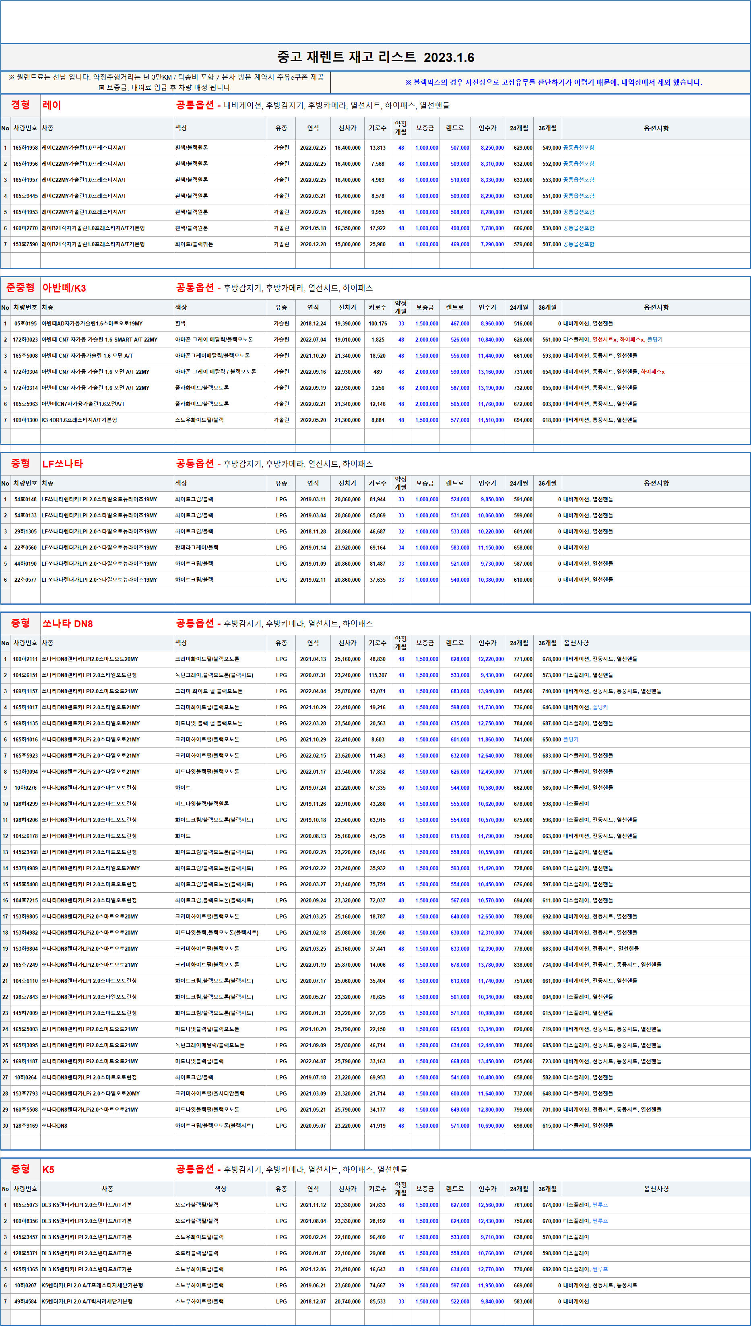This screenshot has height=1326, width=751.
Task: Click plate number 10하0207
Action: click(x=25, y=1286)
